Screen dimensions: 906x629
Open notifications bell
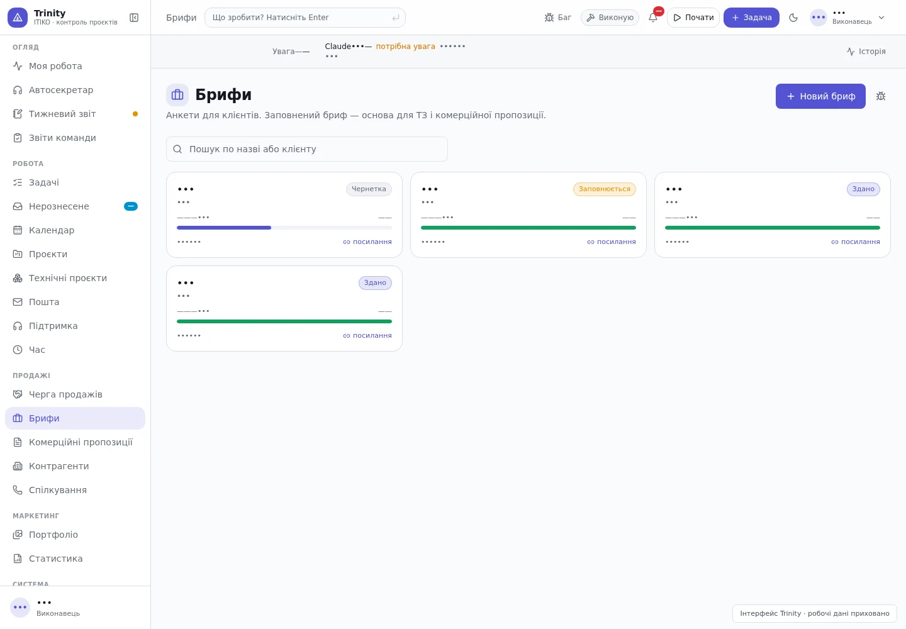tap(653, 18)
